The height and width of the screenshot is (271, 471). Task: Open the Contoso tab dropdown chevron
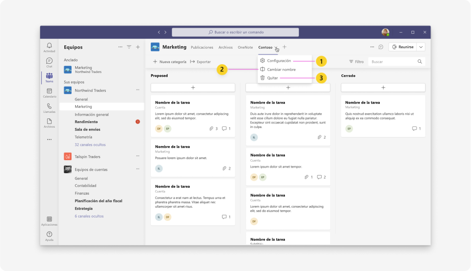[276, 47]
